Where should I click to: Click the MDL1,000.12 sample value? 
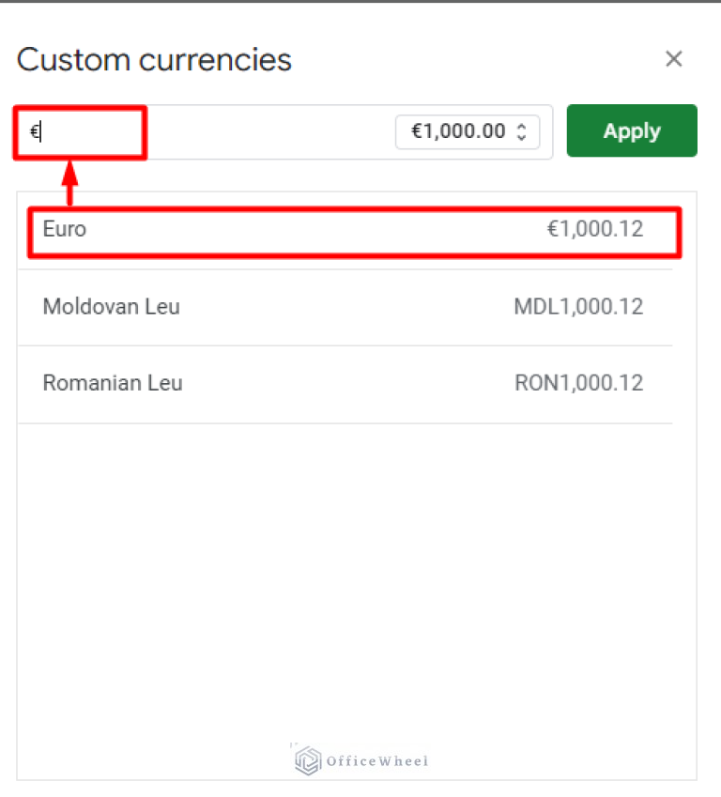point(578,306)
